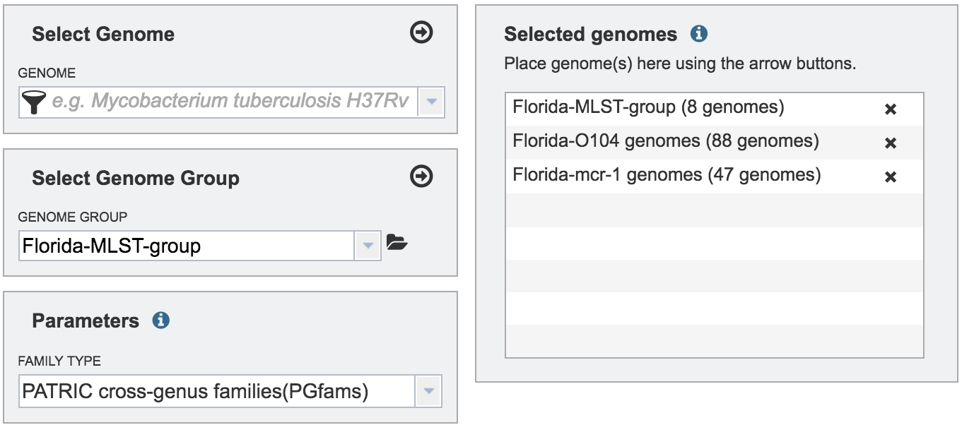Click the Florida-MLST-group genome group field
Image resolution: width=974 pixels, height=425 pixels.
point(187,246)
